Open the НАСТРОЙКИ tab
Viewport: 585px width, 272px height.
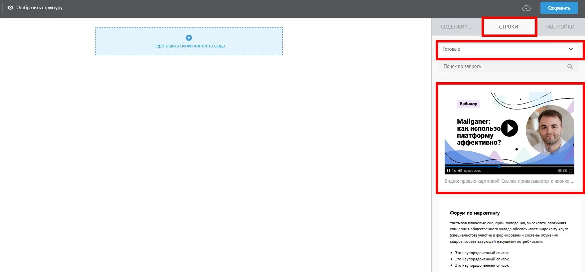pos(560,27)
